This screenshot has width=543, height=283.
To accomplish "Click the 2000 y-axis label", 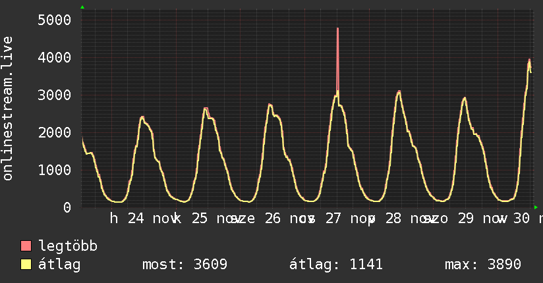I will tap(55, 132).
